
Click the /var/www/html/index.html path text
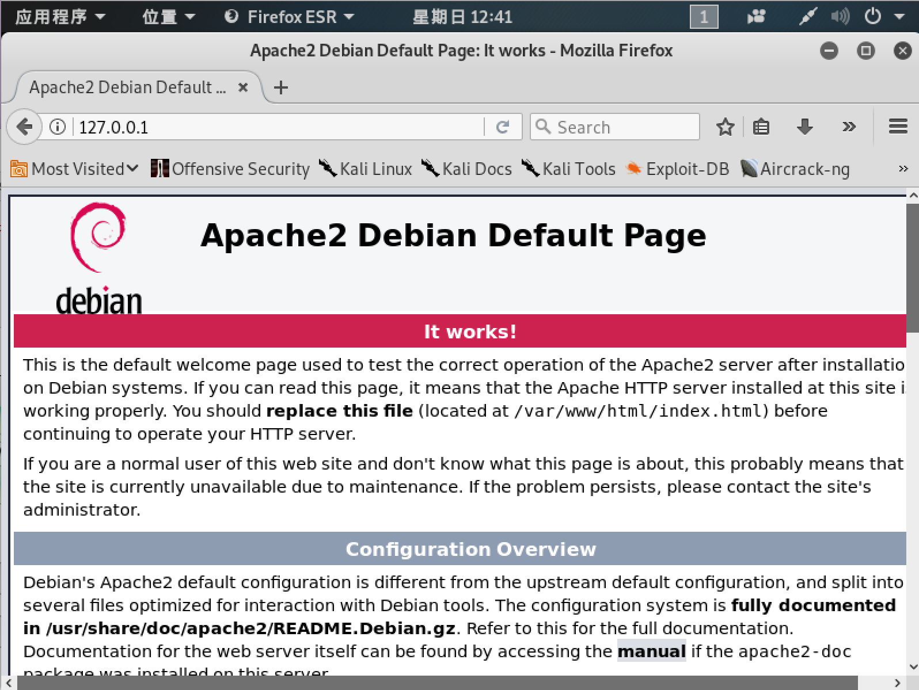[x=637, y=411]
